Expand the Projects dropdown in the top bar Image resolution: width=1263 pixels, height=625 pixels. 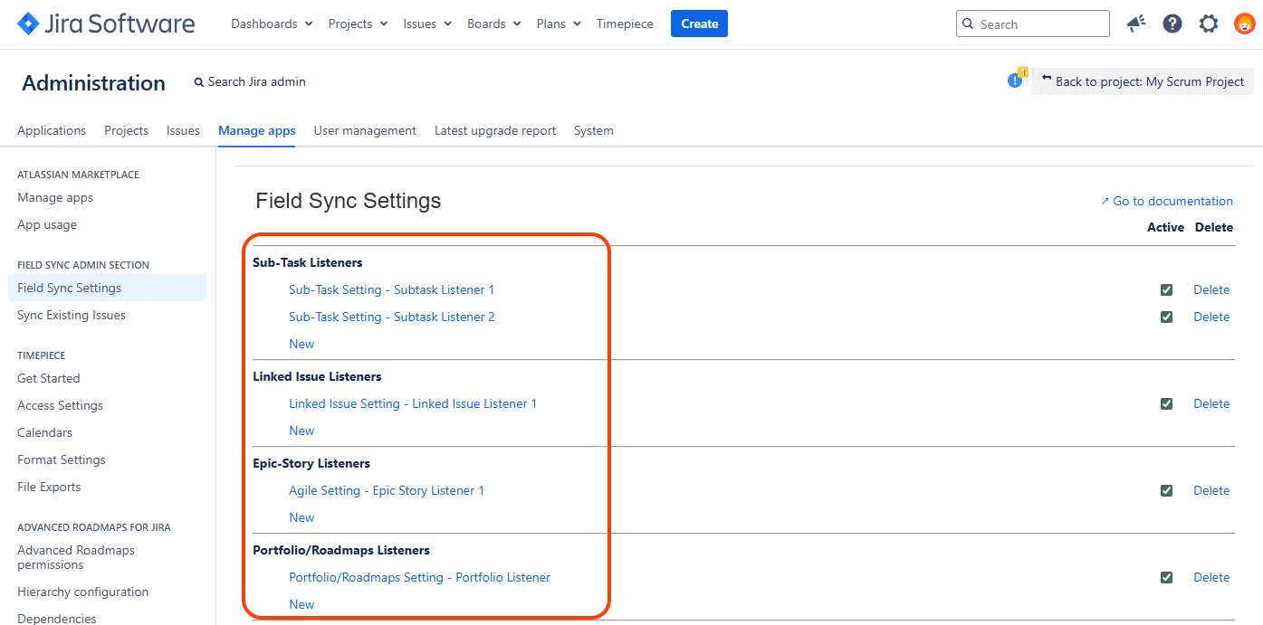coord(358,24)
